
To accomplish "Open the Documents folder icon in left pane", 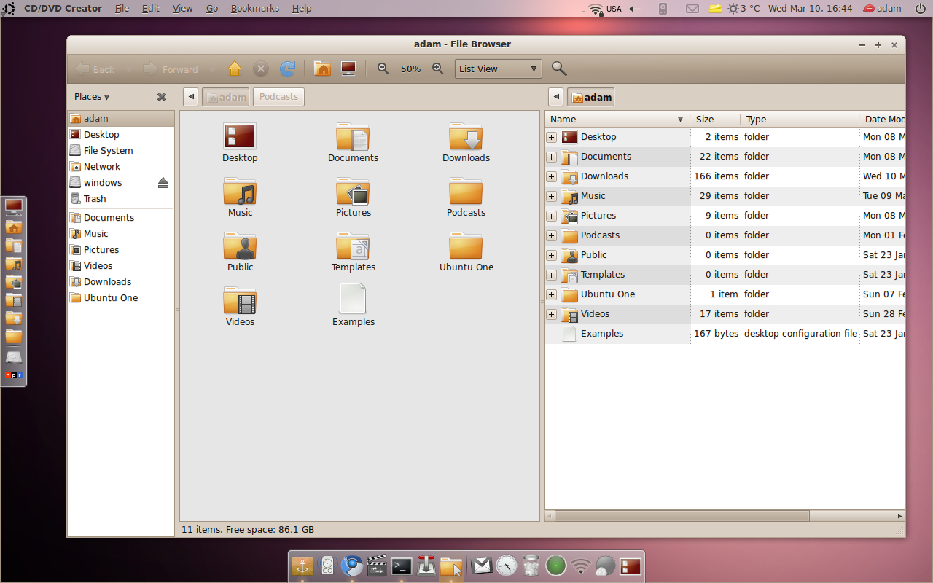I will pos(353,137).
